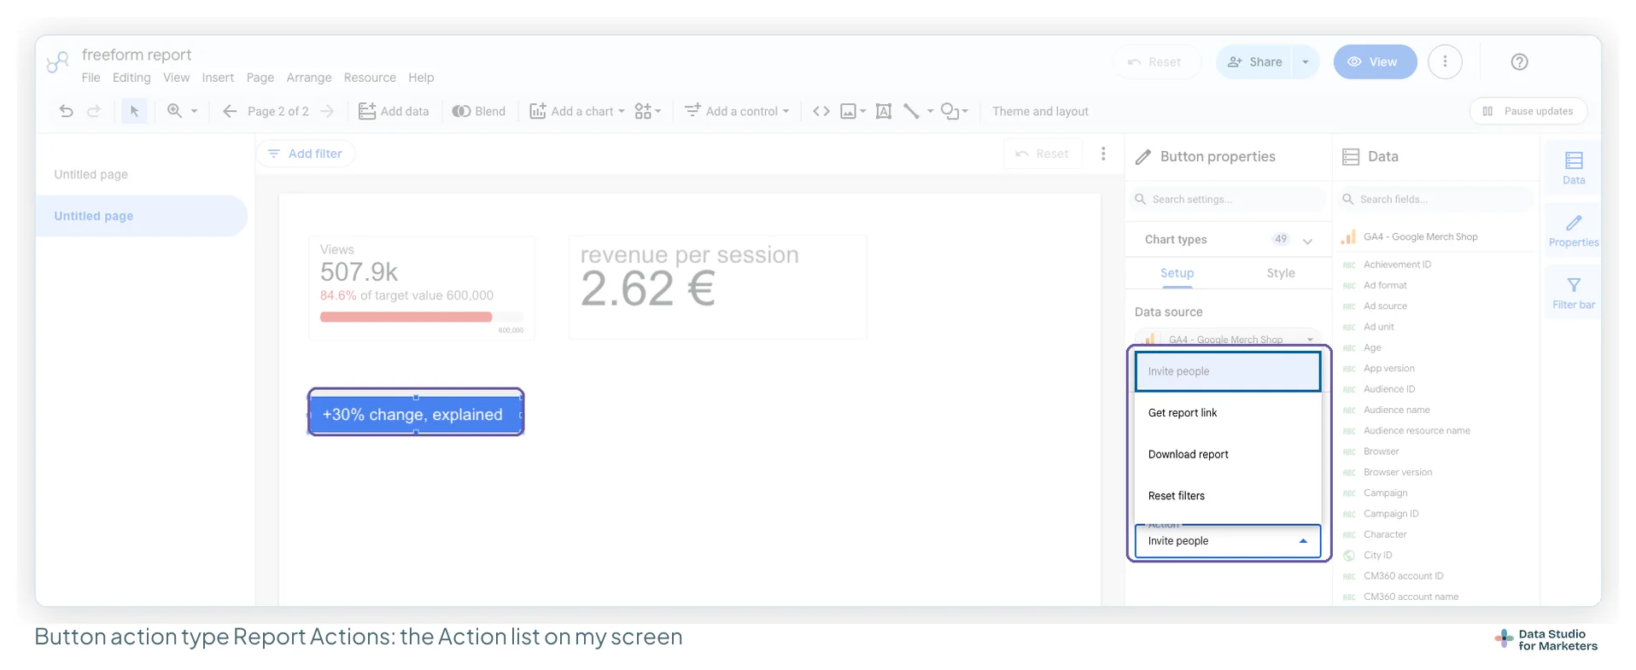Insert an image using image icon
Screen dimensions: 1636x670
(x=848, y=111)
